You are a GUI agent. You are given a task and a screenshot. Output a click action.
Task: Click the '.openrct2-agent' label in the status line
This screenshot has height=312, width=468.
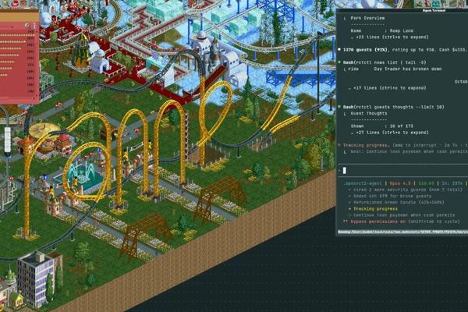click(x=363, y=183)
